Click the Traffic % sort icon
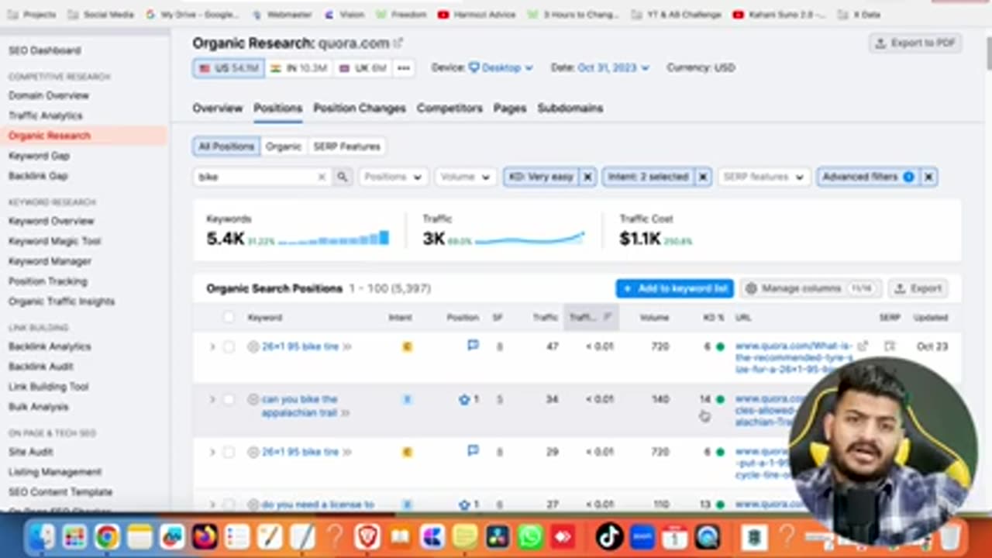 pyautogui.click(x=607, y=317)
